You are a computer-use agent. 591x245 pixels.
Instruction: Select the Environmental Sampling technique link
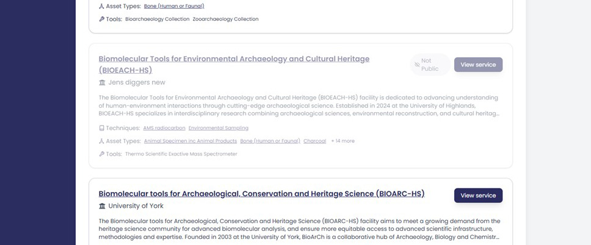click(218, 128)
